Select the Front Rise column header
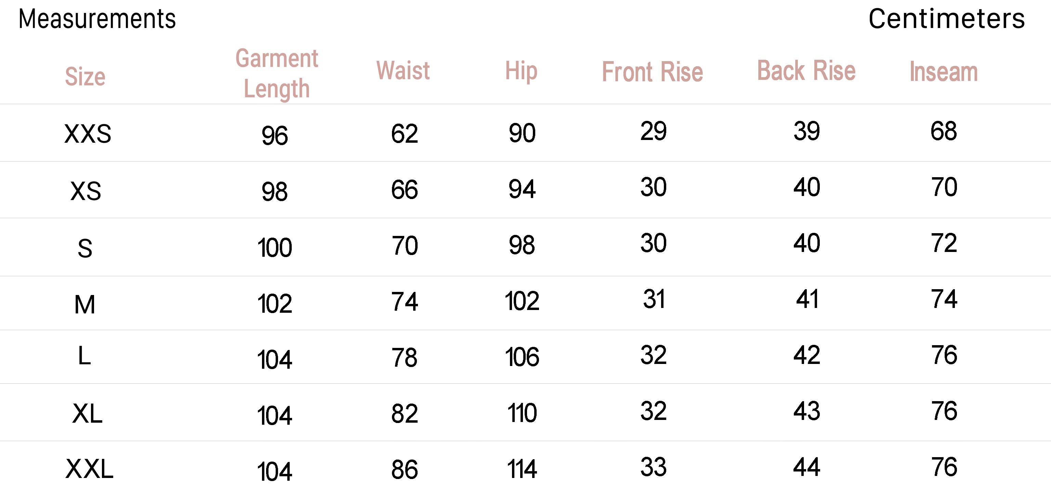The width and height of the screenshot is (1051, 493). tap(653, 72)
